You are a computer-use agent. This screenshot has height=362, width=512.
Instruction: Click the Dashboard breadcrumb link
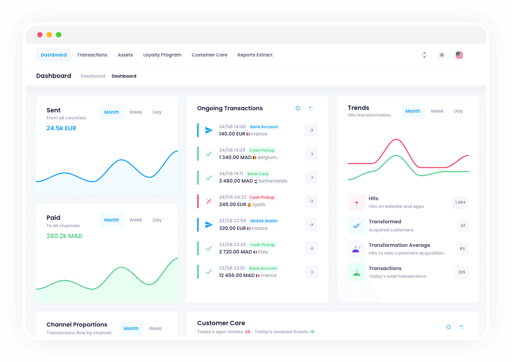click(93, 76)
